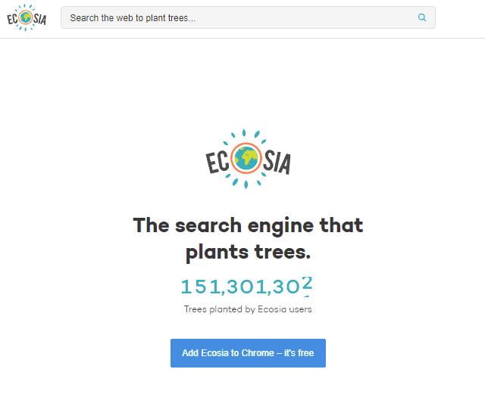Click the 'SIA' letters of large logo
This screenshot has width=485, height=397.
(x=277, y=162)
